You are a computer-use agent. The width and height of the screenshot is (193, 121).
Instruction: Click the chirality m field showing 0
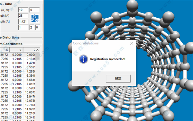[35, 10]
